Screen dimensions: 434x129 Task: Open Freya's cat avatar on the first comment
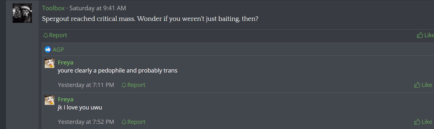[49, 63]
